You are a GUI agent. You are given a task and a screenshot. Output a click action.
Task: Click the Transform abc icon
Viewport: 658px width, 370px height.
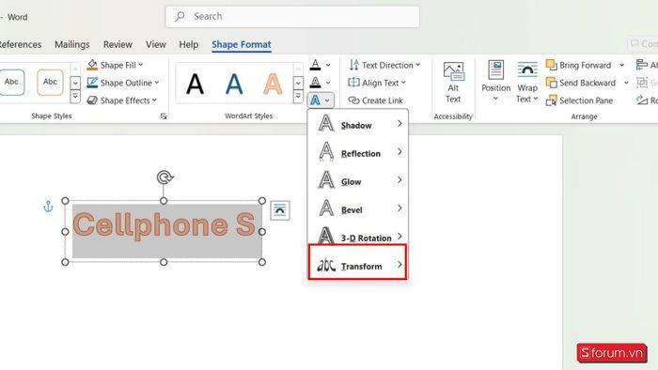(326, 265)
